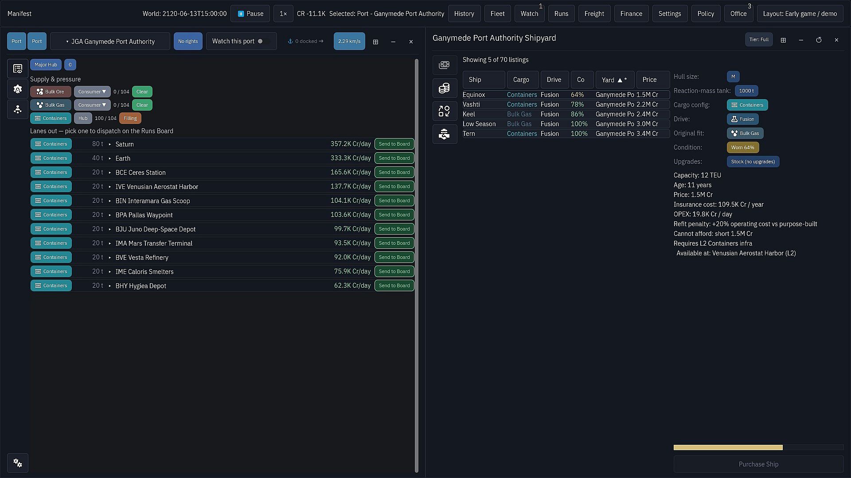This screenshot has width=851, height=478.
Task: Toggle the Watch this port switch
Action: click(263, 41)
